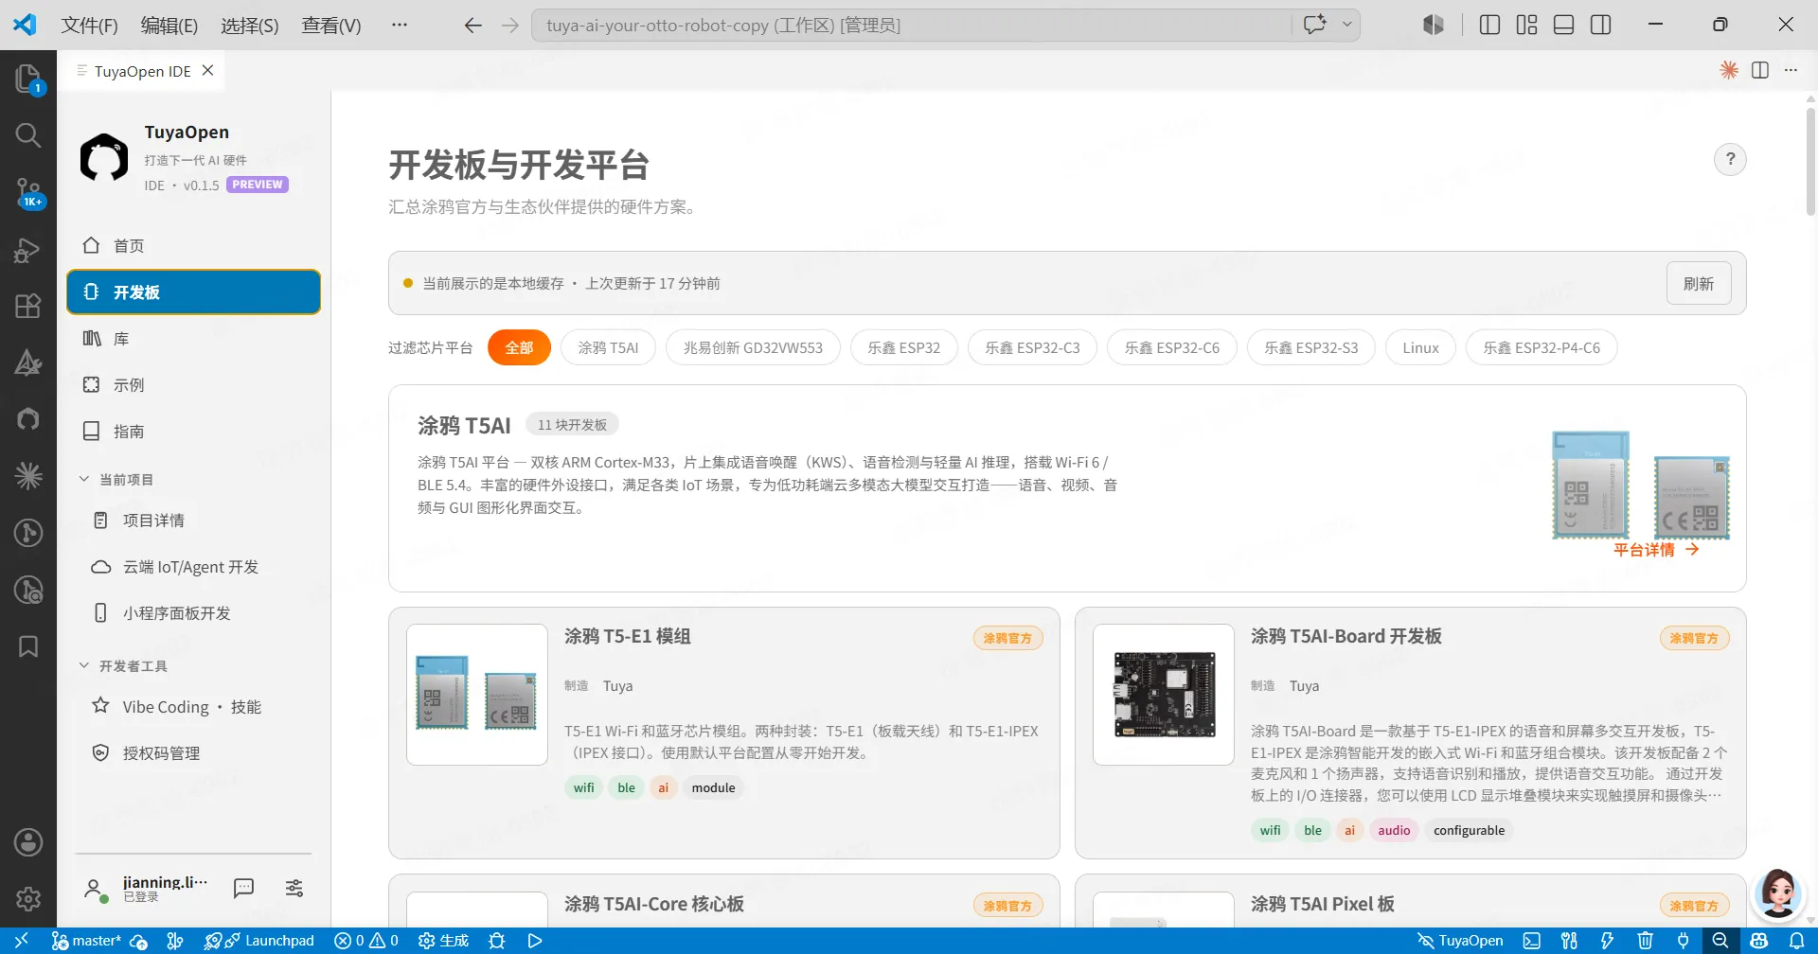Filter by Linux platform chip

pyautogui.click(x=1420, y=347)
